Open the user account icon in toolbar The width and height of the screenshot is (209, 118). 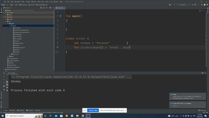[x=170, y=5]
